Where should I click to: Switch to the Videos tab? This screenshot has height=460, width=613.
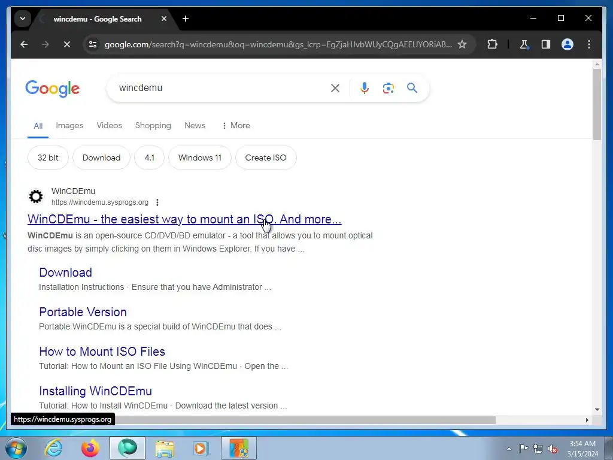coord(110,126)
